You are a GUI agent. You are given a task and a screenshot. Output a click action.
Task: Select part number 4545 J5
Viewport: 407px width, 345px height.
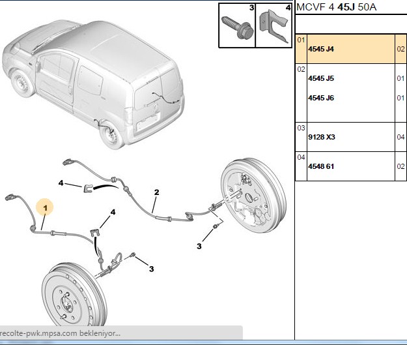[321, 78]
